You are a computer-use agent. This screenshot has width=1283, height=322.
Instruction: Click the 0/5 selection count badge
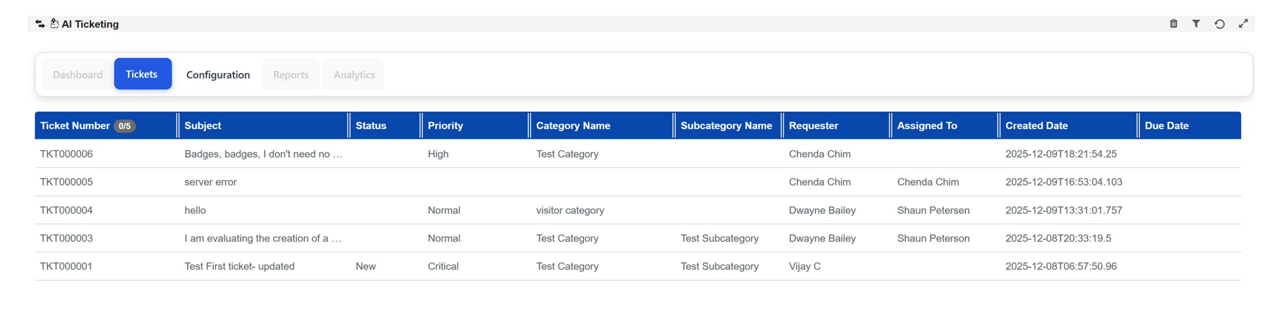pos(125,126)
